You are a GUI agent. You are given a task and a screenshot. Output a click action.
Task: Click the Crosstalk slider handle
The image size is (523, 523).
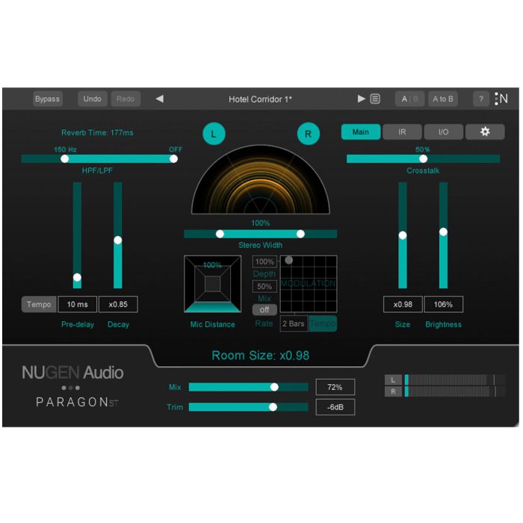(x=424, y=159)
